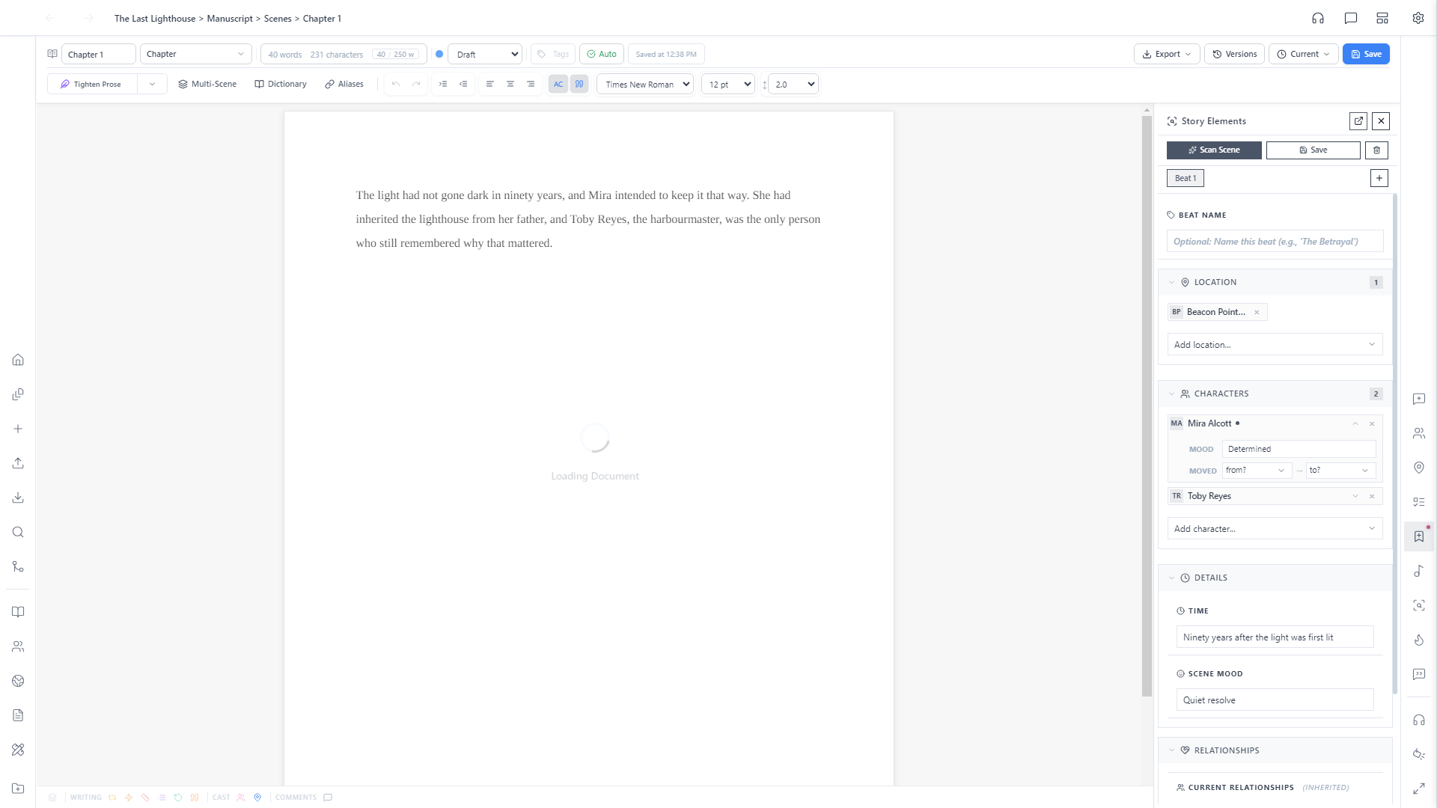
Task: Open the chat bubble icon in top bar
Action: (x=1351, y=18)
